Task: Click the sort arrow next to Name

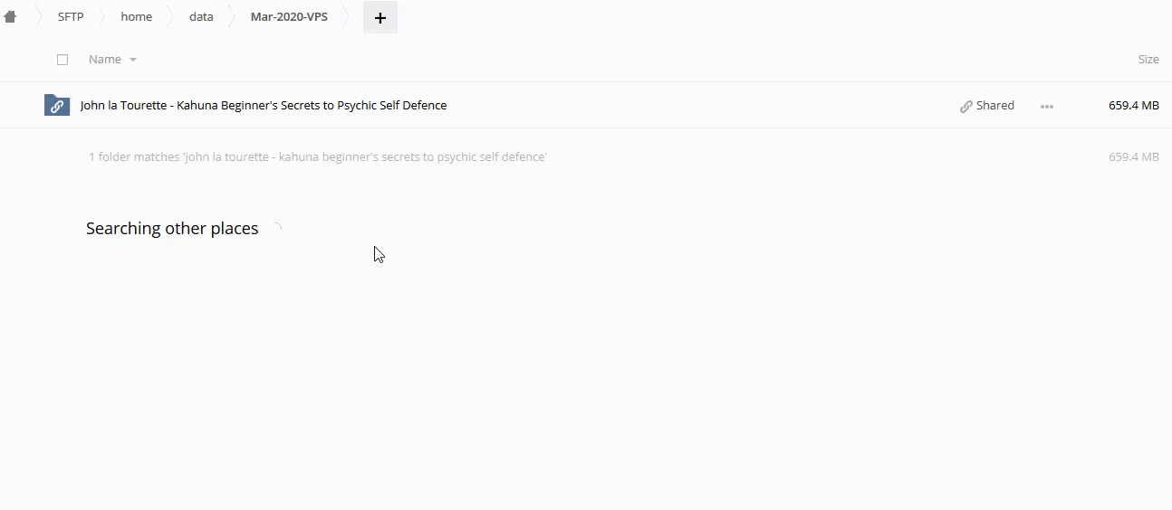Action: (x=133, y=60)
